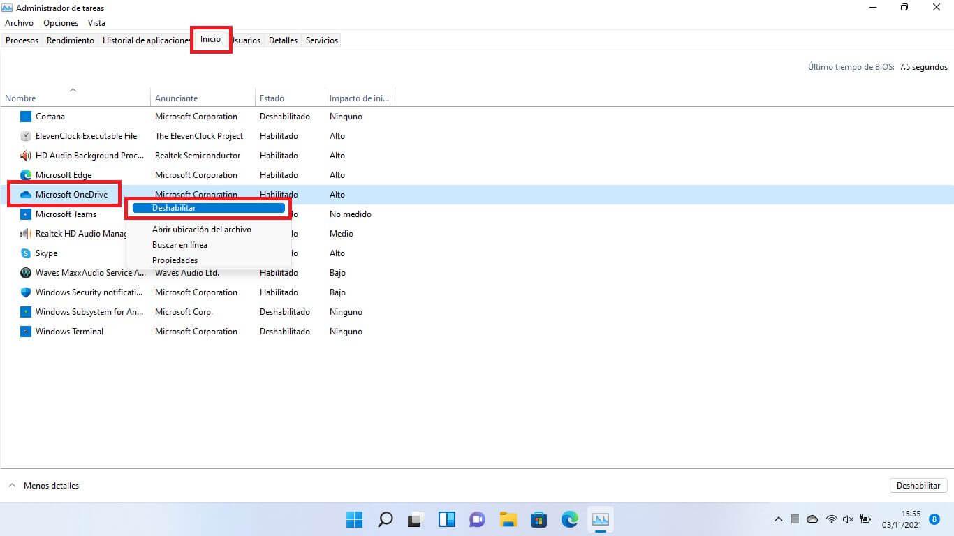
Task: Click the Wi-Fi network tray icon
Action: pyautogui.click(x=831, y=519)
